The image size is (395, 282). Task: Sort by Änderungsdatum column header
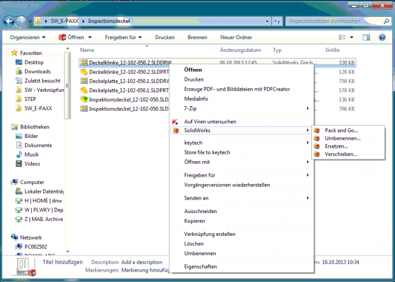(x=240, y=50)
